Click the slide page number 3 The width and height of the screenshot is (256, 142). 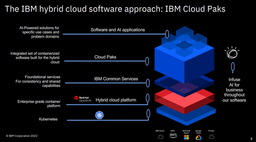(x=251, y=138)
